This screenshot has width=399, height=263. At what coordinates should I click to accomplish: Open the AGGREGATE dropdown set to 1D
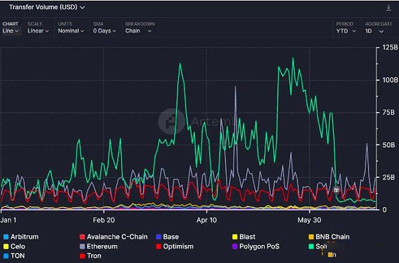(x=378, y=27)
